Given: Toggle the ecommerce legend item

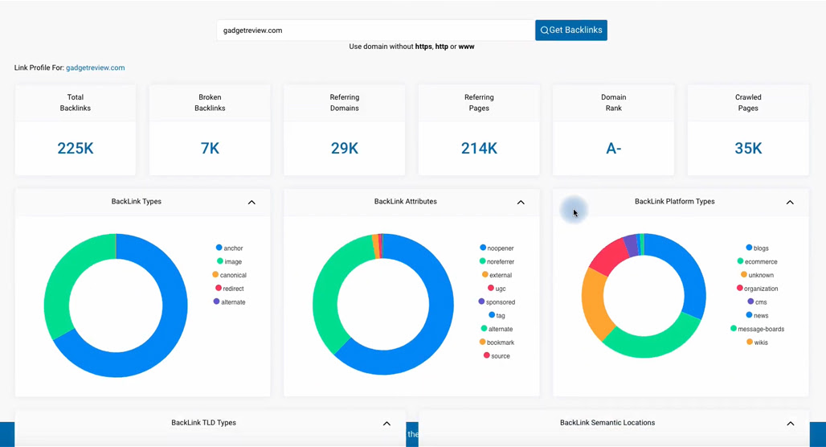Looking at the screenshot, I should point(757,261).
